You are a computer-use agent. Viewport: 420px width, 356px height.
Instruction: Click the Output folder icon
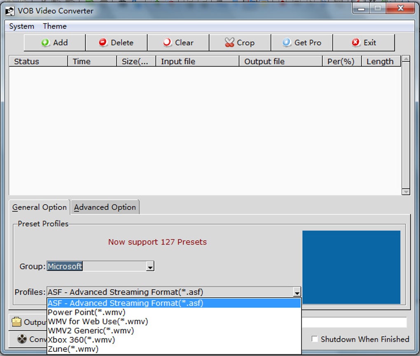(16, 322)
